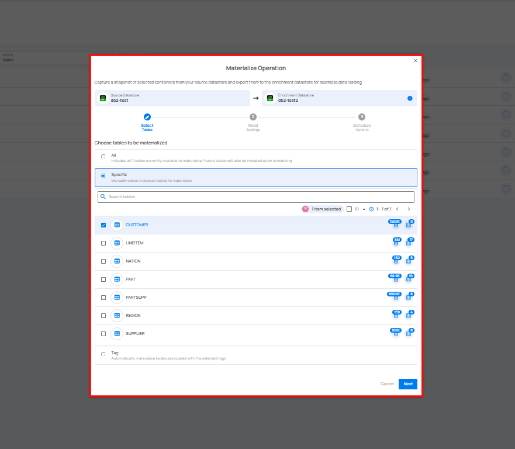The width and height of the screenshot is (515, 449).
Task: Go to step 2 Read Settings
Action: click(253, 117)
